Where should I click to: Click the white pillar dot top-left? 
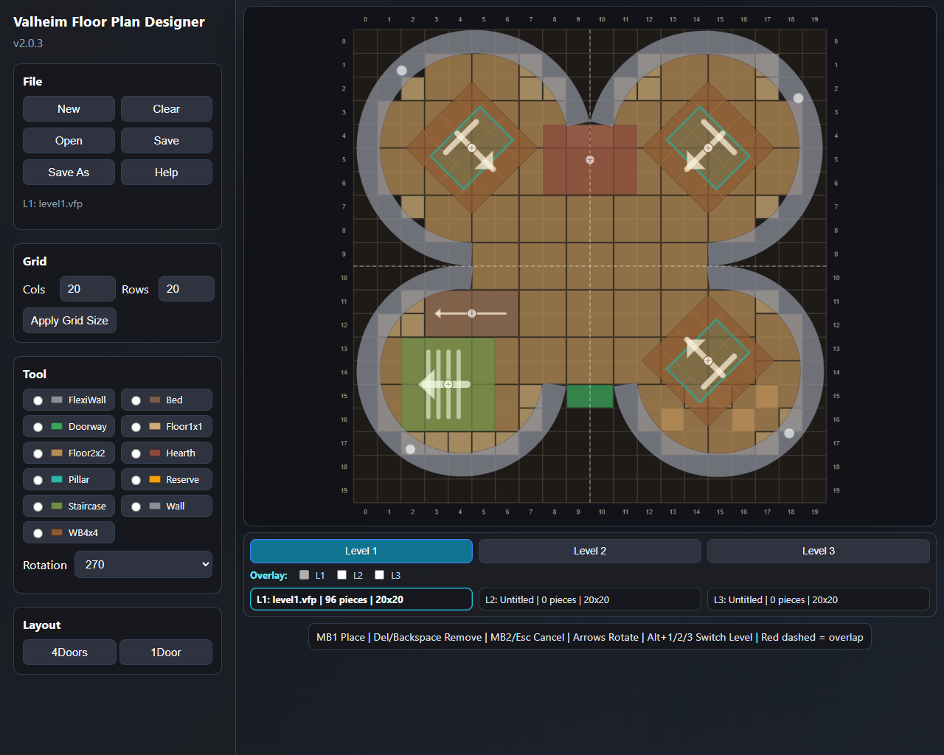click(x=402, y=71)
